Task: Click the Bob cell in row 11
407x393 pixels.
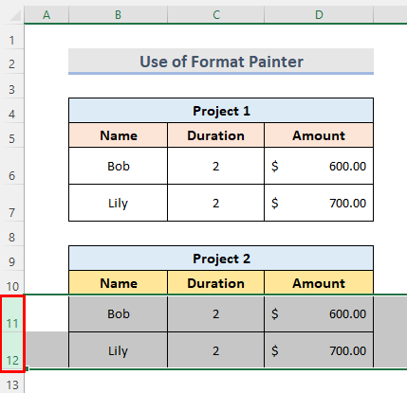Action: click(119, 313)
